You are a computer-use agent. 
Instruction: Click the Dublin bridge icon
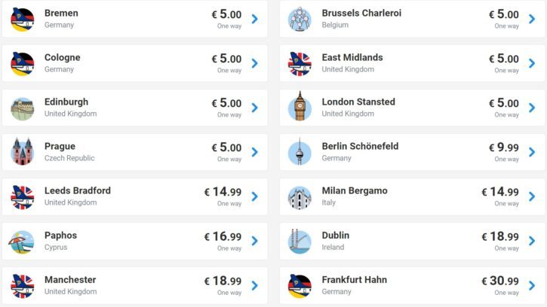point(300,242)
